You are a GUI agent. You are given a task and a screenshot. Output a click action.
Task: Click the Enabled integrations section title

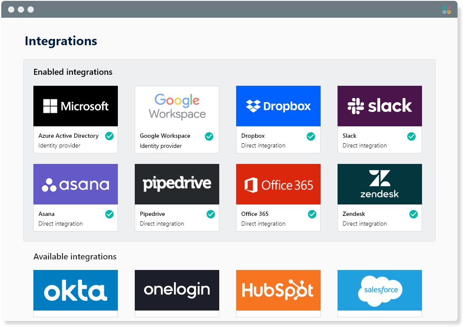pos(73,72)
